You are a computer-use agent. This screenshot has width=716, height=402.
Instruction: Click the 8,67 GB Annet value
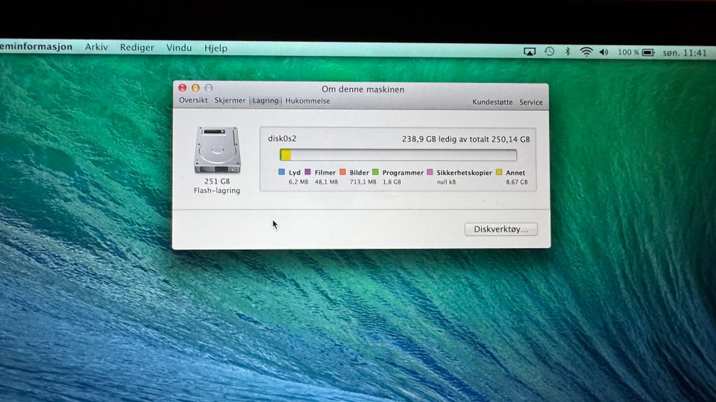(x=516, y=182)
